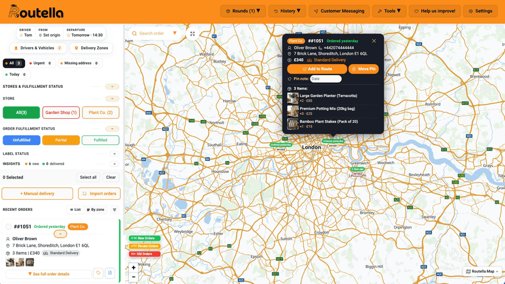
Task: Filter by Garden Shop (1)
Action: coord(61,112)
